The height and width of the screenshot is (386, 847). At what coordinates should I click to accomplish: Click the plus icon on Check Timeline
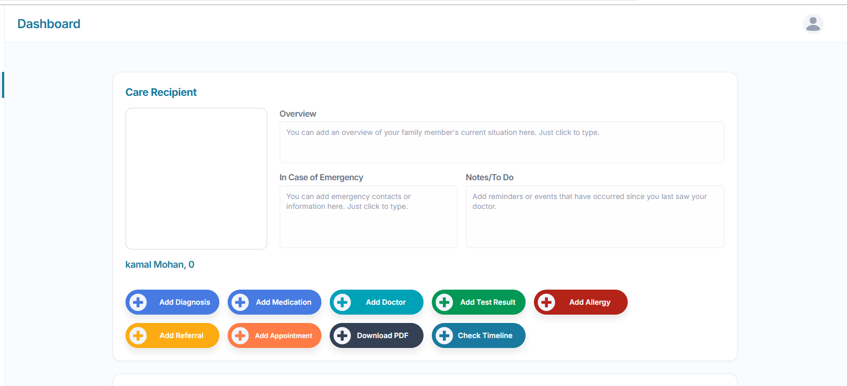pyautogui.click(x=444, y=335)
